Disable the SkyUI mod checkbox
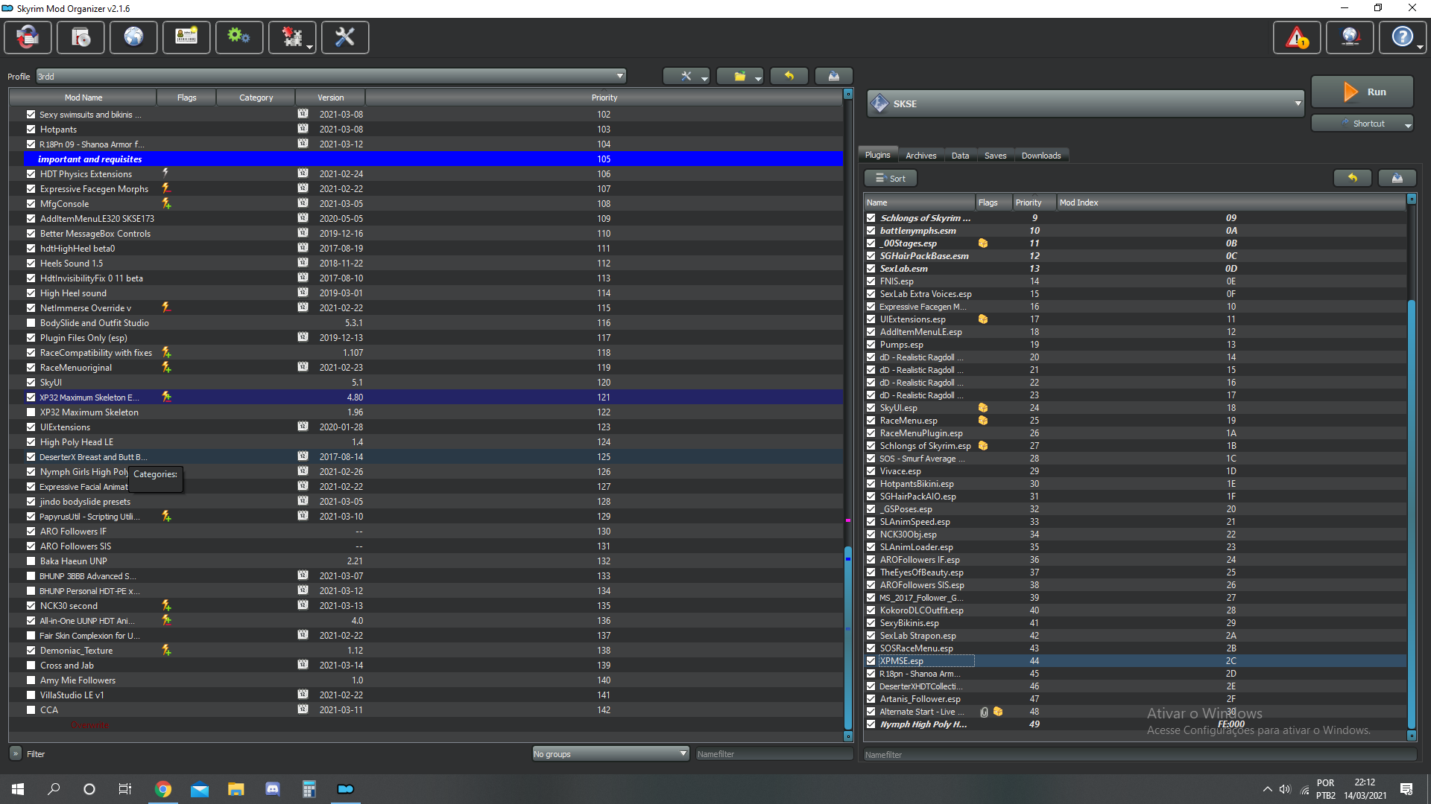The height and width of the screenshot is (804, 1431). (31, 383)
